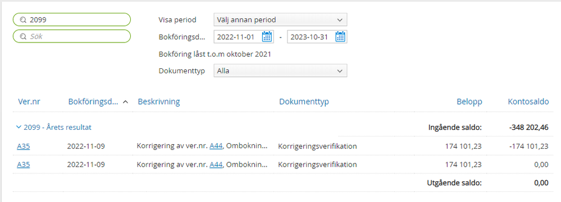Sort by the Kontosaldo column header
The width and height of the screenshot is (561, 202).
528,102
